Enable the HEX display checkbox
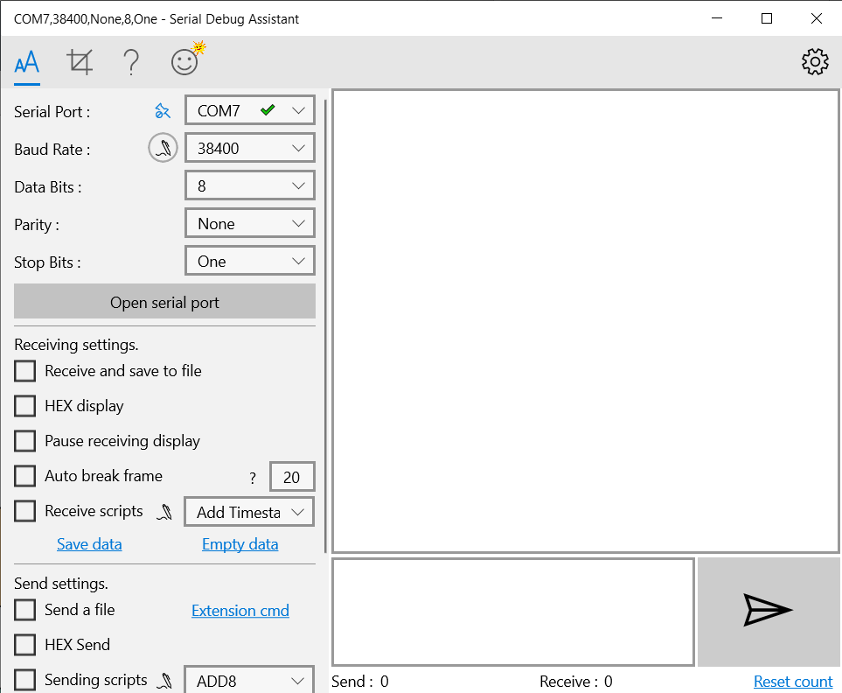Screen dimensions: 842x693 25,406
